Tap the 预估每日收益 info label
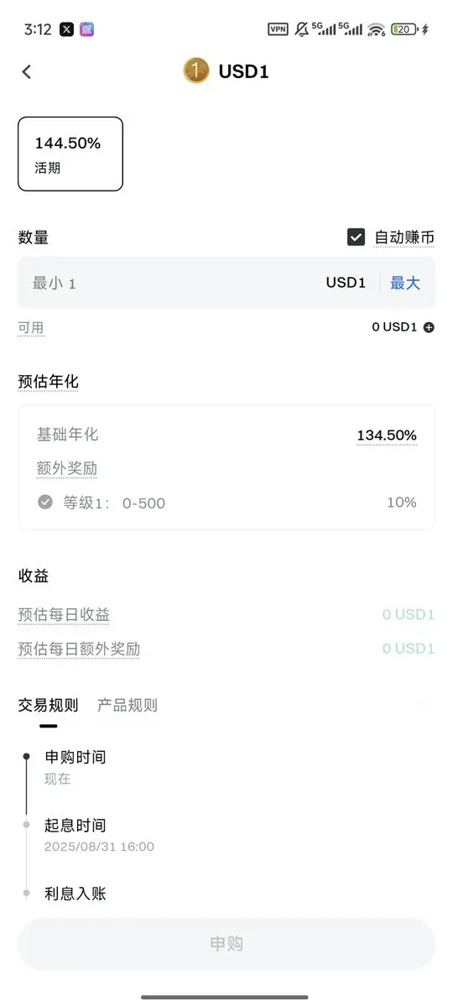This screenshot has width=453, height=1006. [x=64, y=615]
